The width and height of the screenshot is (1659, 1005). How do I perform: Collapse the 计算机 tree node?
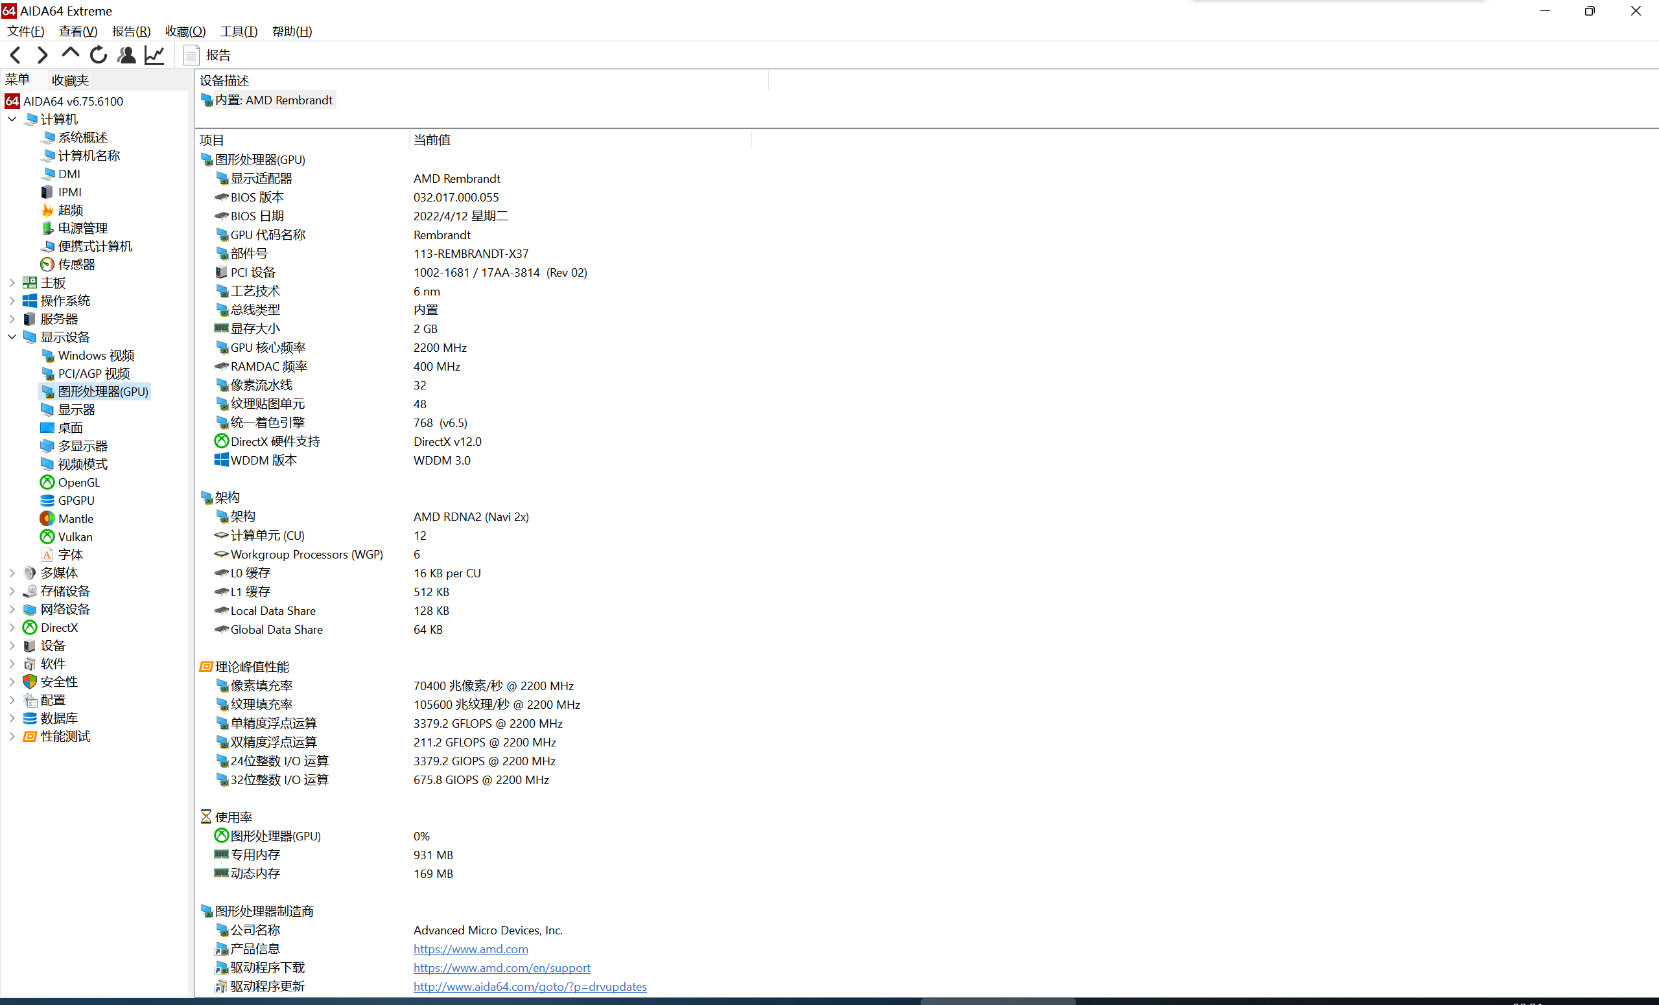[12, 119]
